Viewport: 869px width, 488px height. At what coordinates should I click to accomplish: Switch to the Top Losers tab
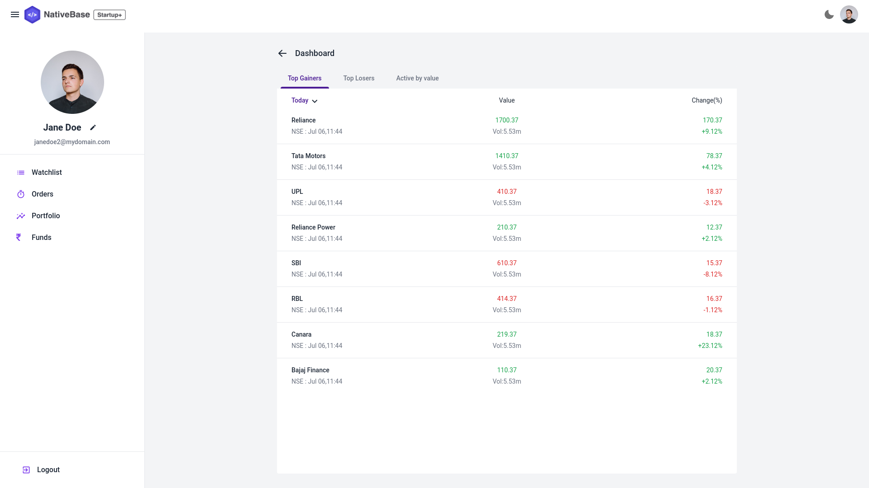tap(359, 78)
